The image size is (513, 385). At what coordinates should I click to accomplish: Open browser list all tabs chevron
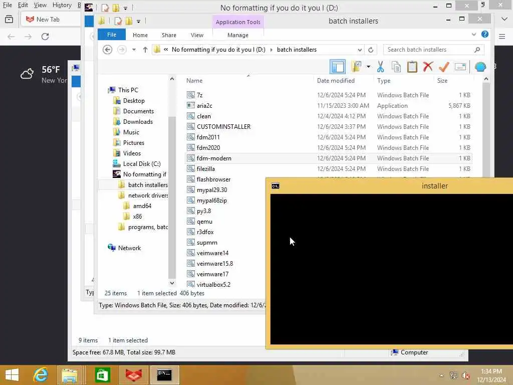(504, 19)
